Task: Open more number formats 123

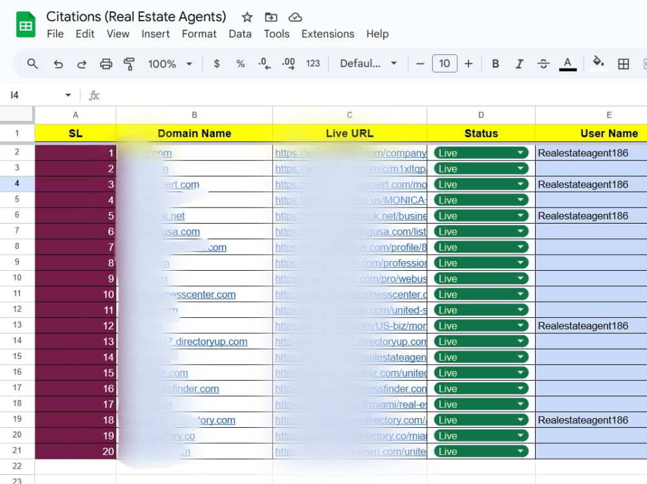Action: pyautogui.click(x=313, y=63)
